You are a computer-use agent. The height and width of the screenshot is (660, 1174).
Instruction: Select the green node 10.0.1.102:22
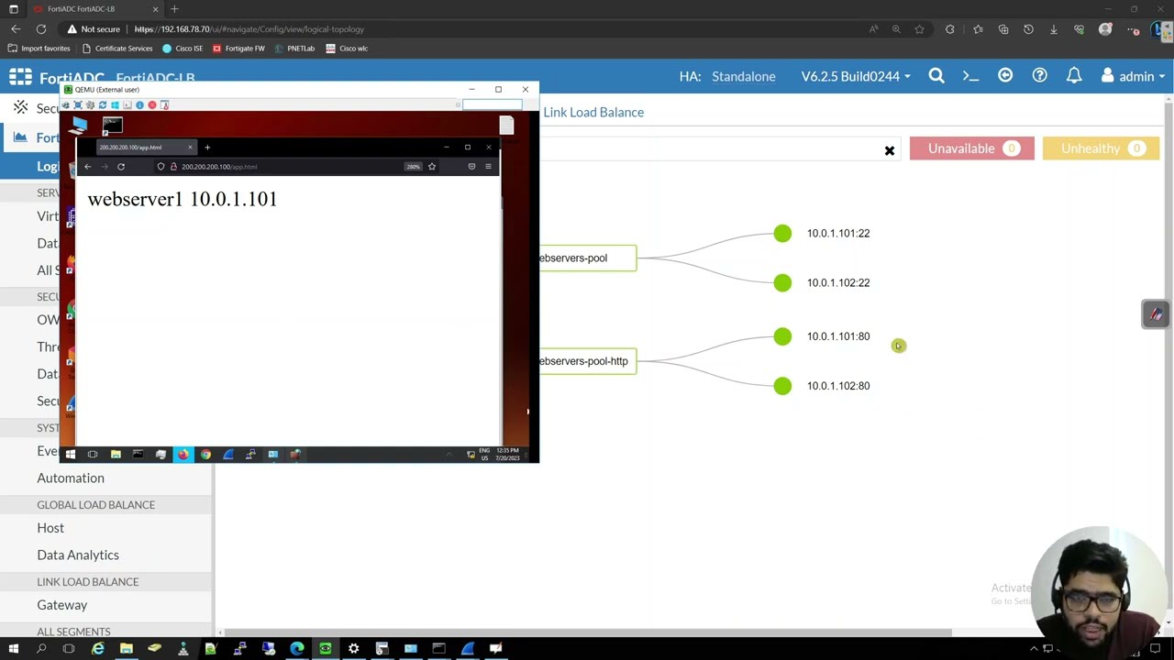click(782, 283)
